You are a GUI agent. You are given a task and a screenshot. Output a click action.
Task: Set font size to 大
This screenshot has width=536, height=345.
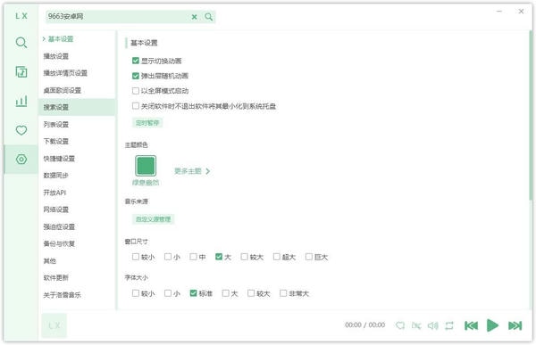[x=225, y=293]
